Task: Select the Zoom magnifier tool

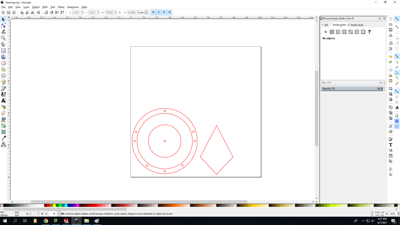Action: pos(3,38)
